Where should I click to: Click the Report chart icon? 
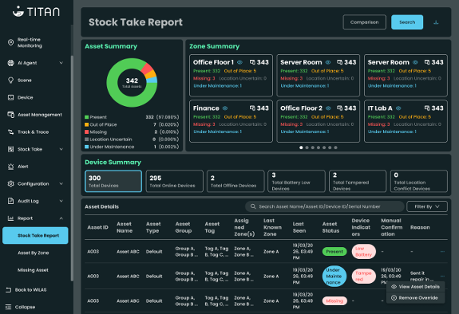(10, 218)
